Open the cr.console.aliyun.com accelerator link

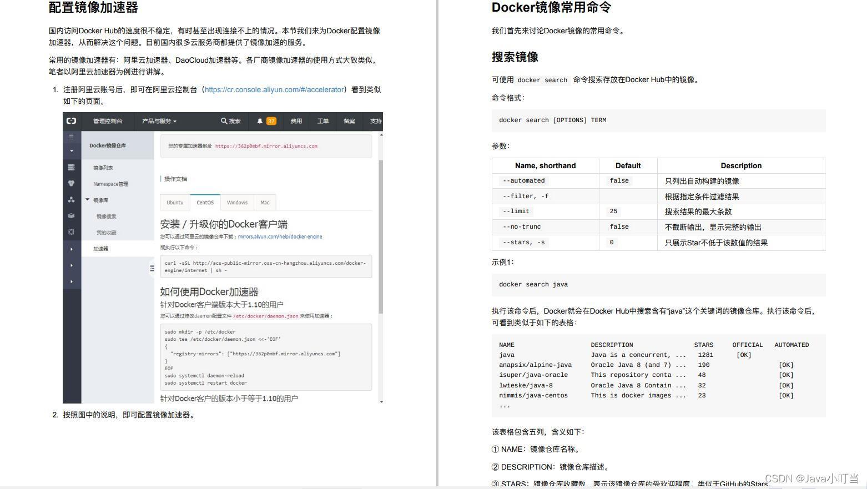(x=274, y=89)
